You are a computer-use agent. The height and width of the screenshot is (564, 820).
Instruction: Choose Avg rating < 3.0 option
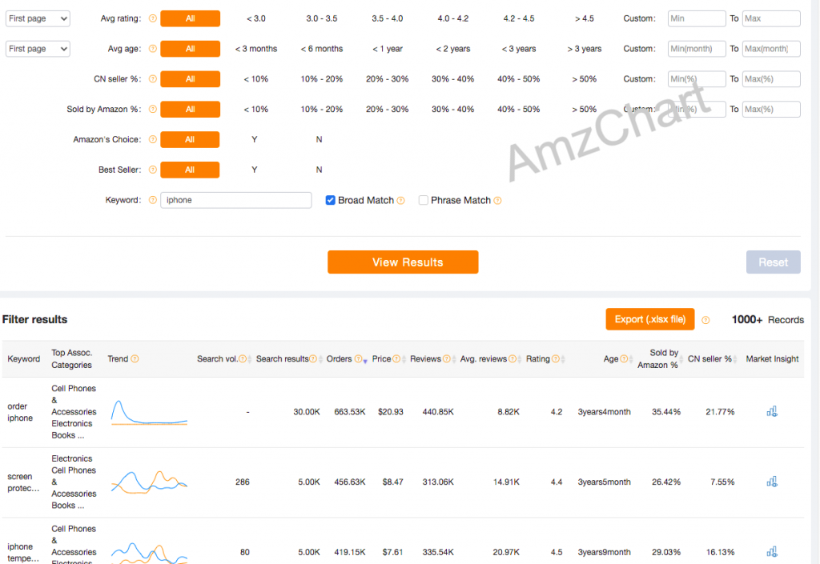point(255,18)
